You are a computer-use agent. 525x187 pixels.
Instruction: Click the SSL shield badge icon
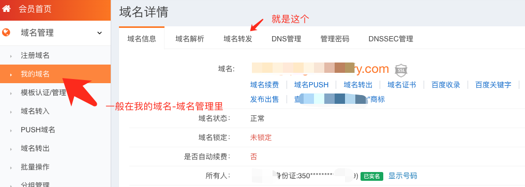(401, 70)
